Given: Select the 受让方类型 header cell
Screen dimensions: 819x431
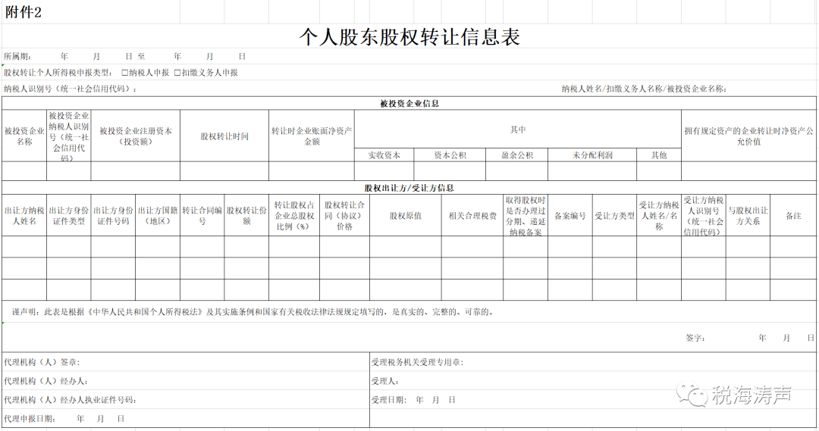Looking at the screenshot, I should point(614,215).
